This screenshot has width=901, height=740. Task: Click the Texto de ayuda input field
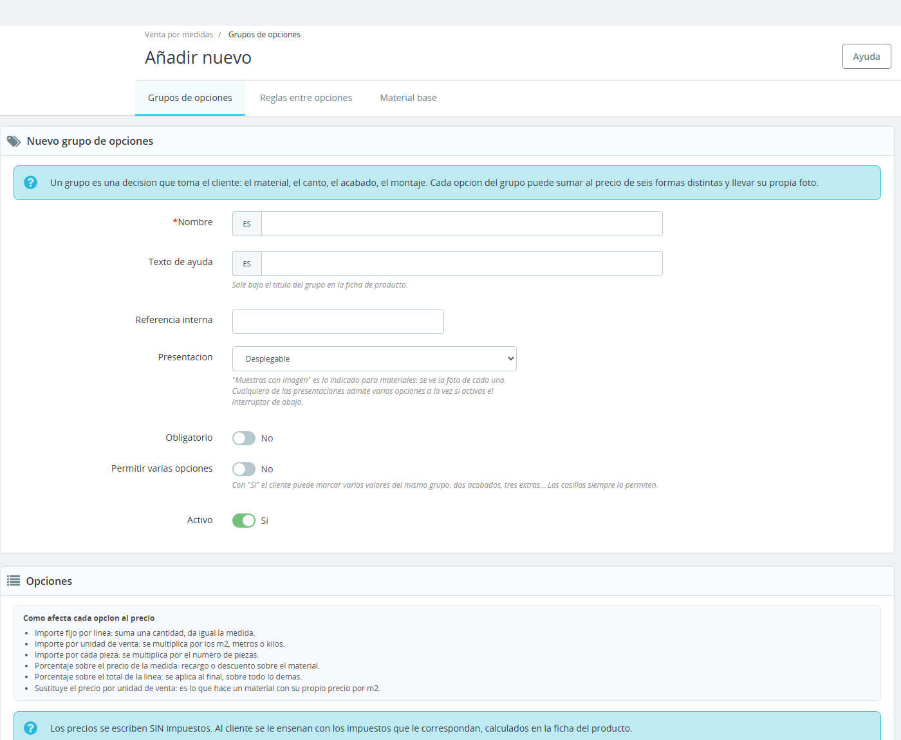462,264
